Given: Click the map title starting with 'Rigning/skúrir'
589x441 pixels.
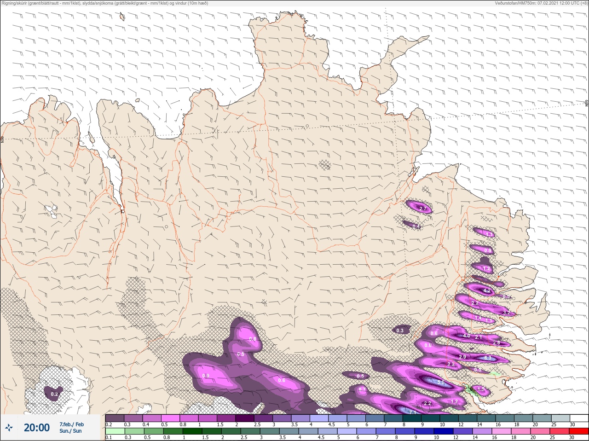Looking at the screenshot, I should tap(105, 3).
